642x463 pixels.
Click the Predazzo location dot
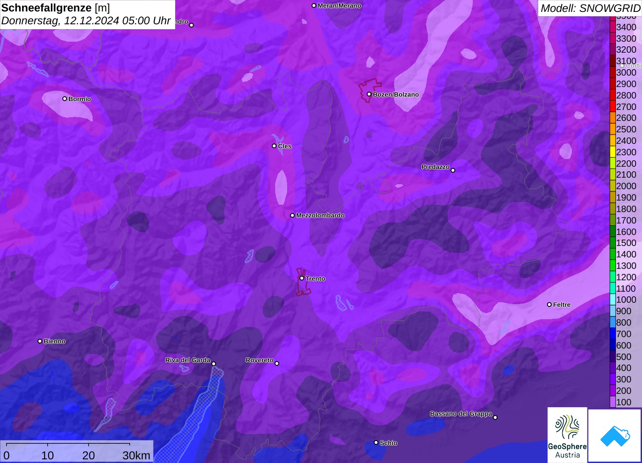click(x=453, y=170)
